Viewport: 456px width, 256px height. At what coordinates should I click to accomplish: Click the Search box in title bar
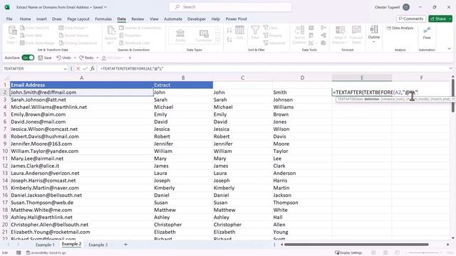[x=230, y=7]
